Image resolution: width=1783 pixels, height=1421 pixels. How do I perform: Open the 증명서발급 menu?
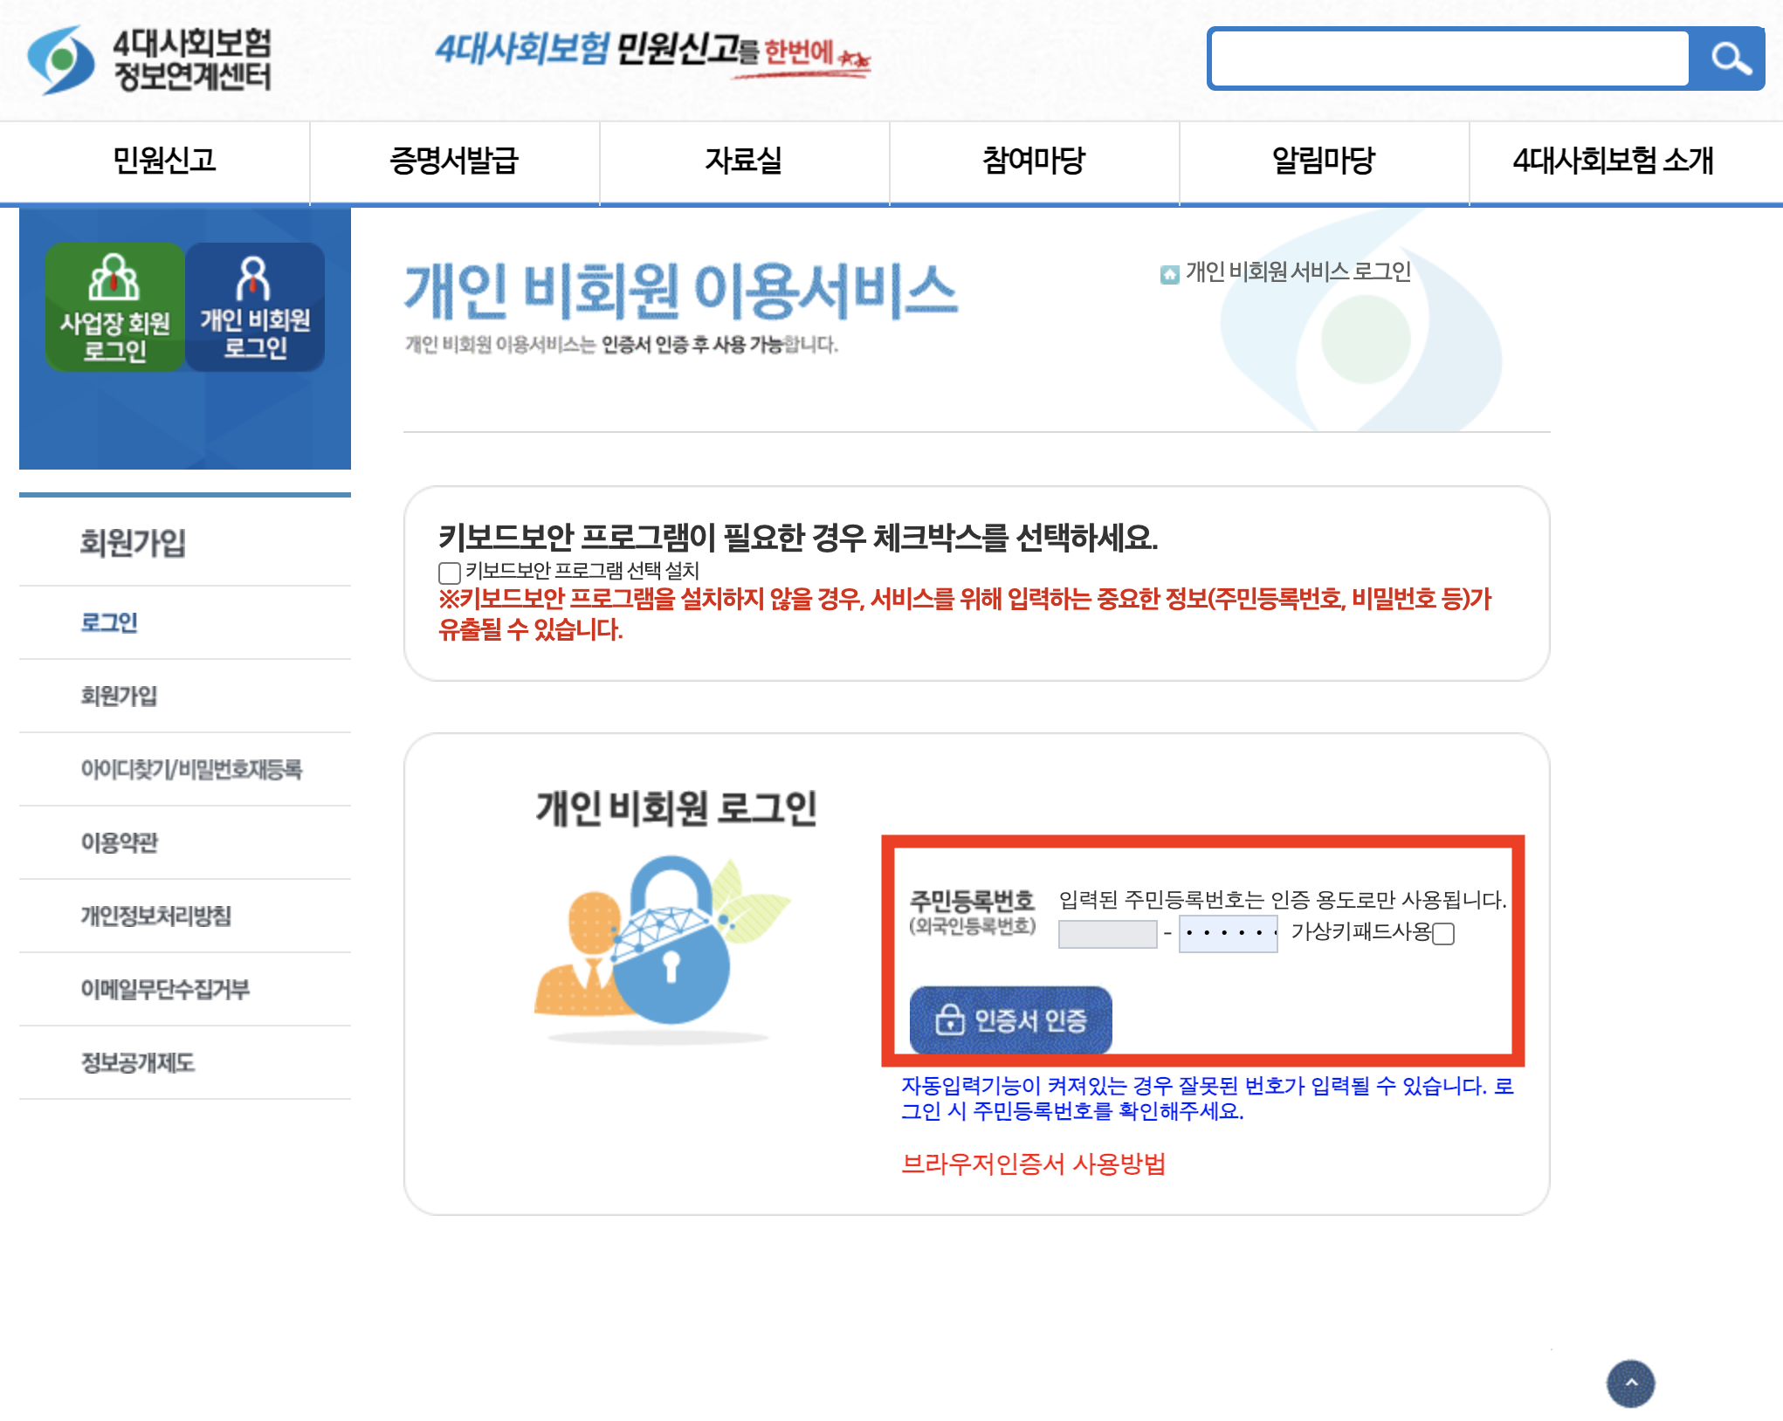click(x=454, y=161)
